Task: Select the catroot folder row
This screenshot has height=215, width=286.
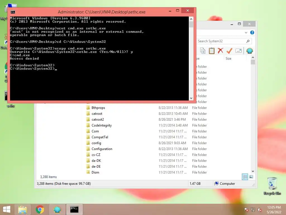Action: [x=146, y=114]
